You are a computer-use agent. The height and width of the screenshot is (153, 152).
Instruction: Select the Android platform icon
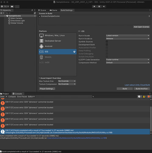coord(41,46)
